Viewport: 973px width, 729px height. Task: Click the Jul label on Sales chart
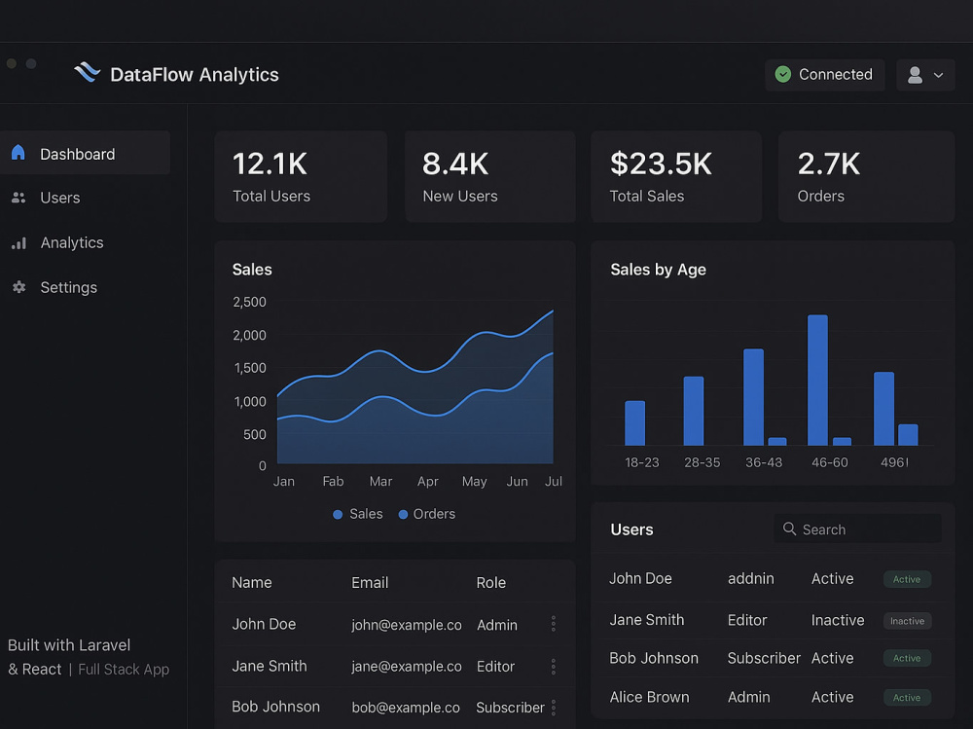pyautogui.click(x=554, y=481)
